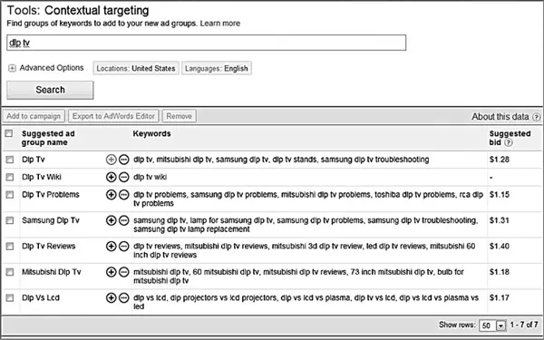Screen dimensions: 544x340
Task: Open the About this data help icon
Action: click(537, 117)
